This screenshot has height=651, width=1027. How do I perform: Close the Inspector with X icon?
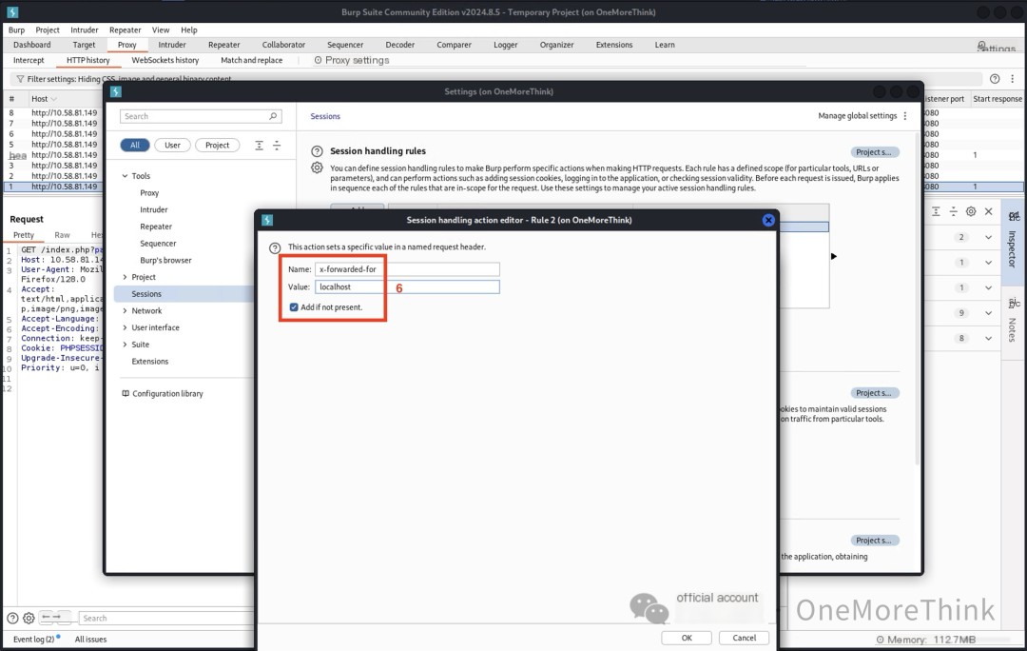pos(988,211)
